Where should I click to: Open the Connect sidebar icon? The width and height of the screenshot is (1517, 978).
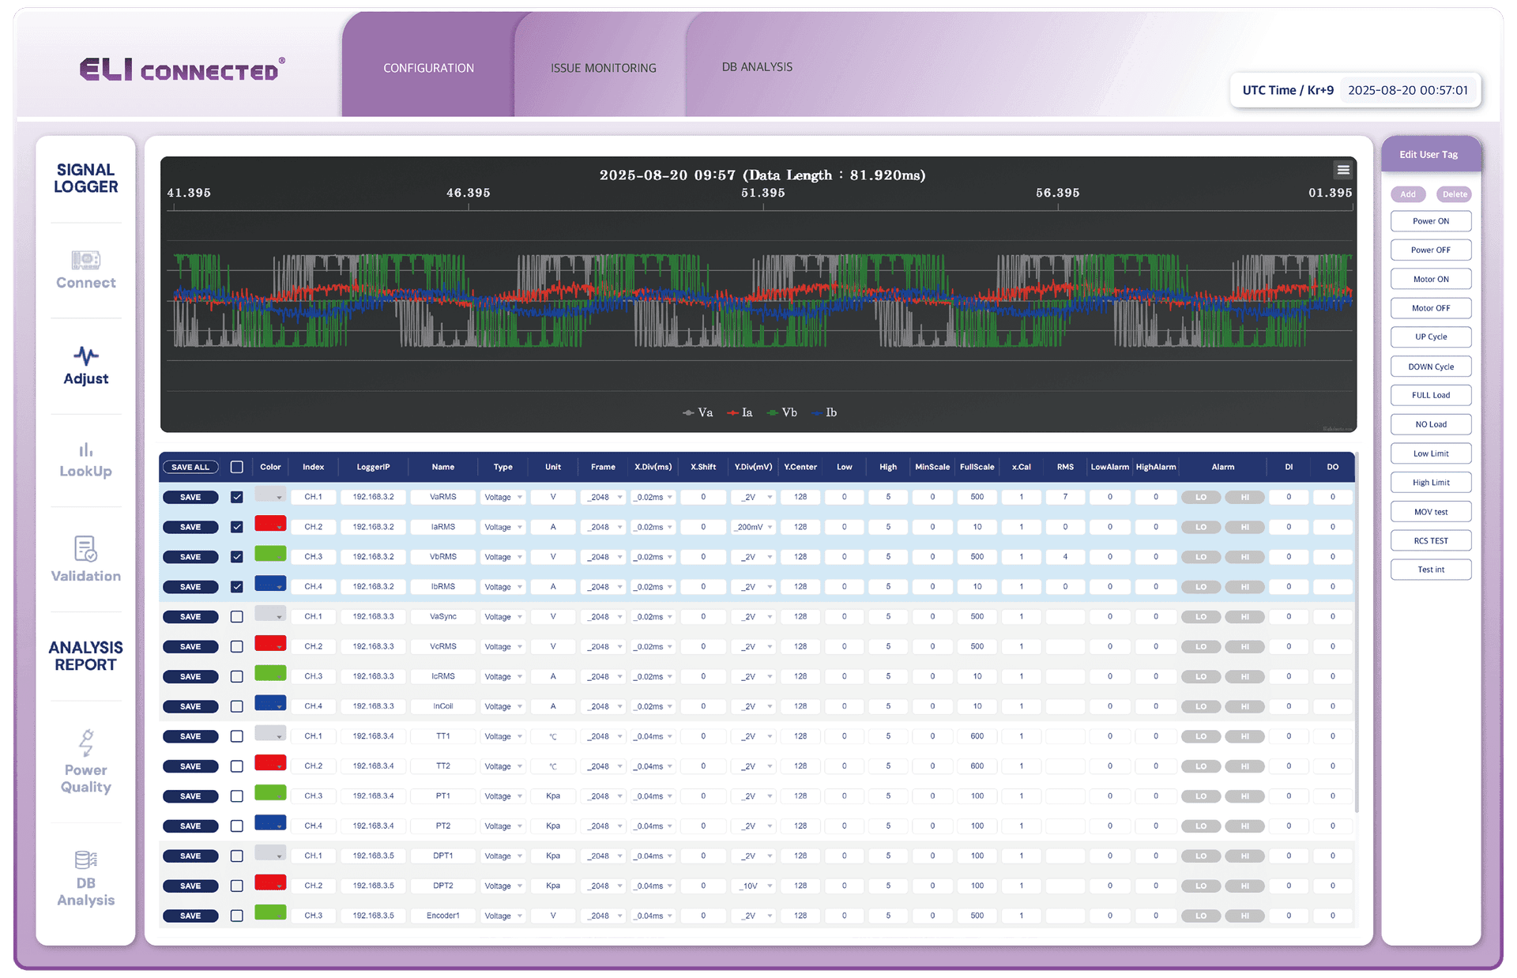85,260
